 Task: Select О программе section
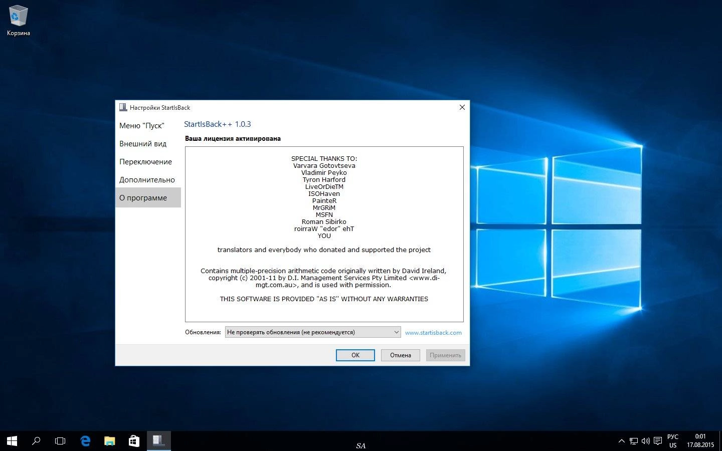pyautogui.click(x=148, y=198)
